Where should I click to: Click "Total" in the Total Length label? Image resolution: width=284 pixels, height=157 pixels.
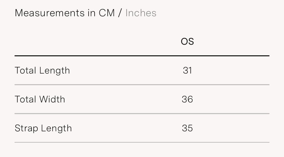pos(25,70)
